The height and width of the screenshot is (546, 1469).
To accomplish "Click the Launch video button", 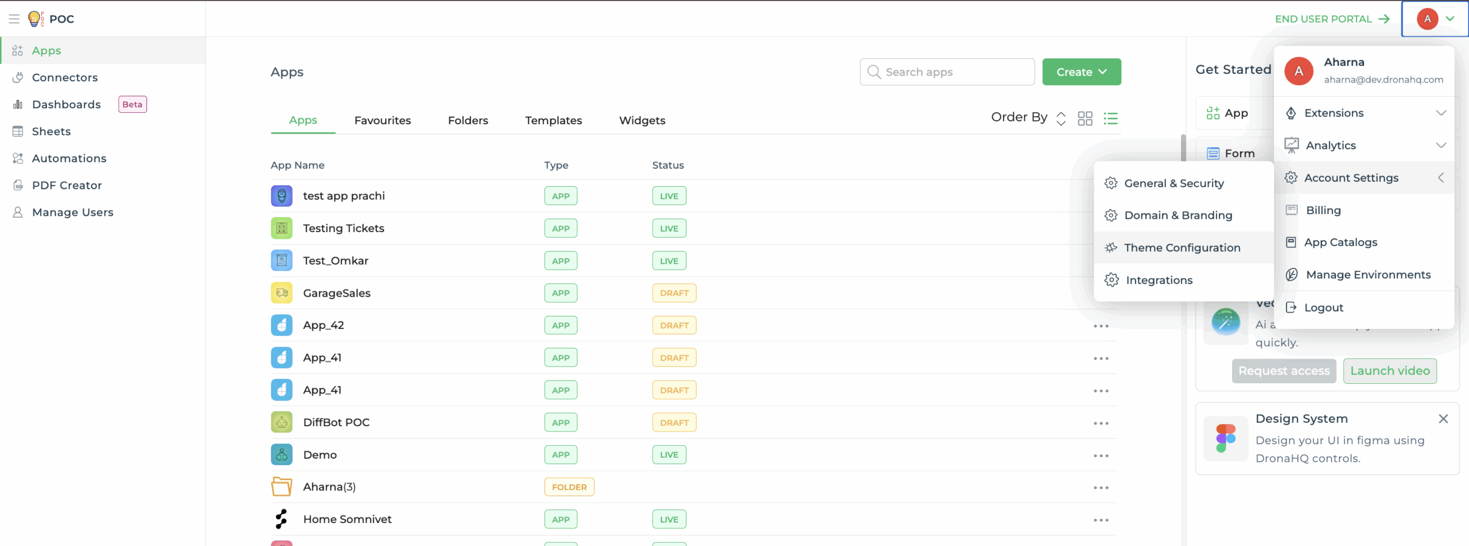I will (x=1390, y=371).
